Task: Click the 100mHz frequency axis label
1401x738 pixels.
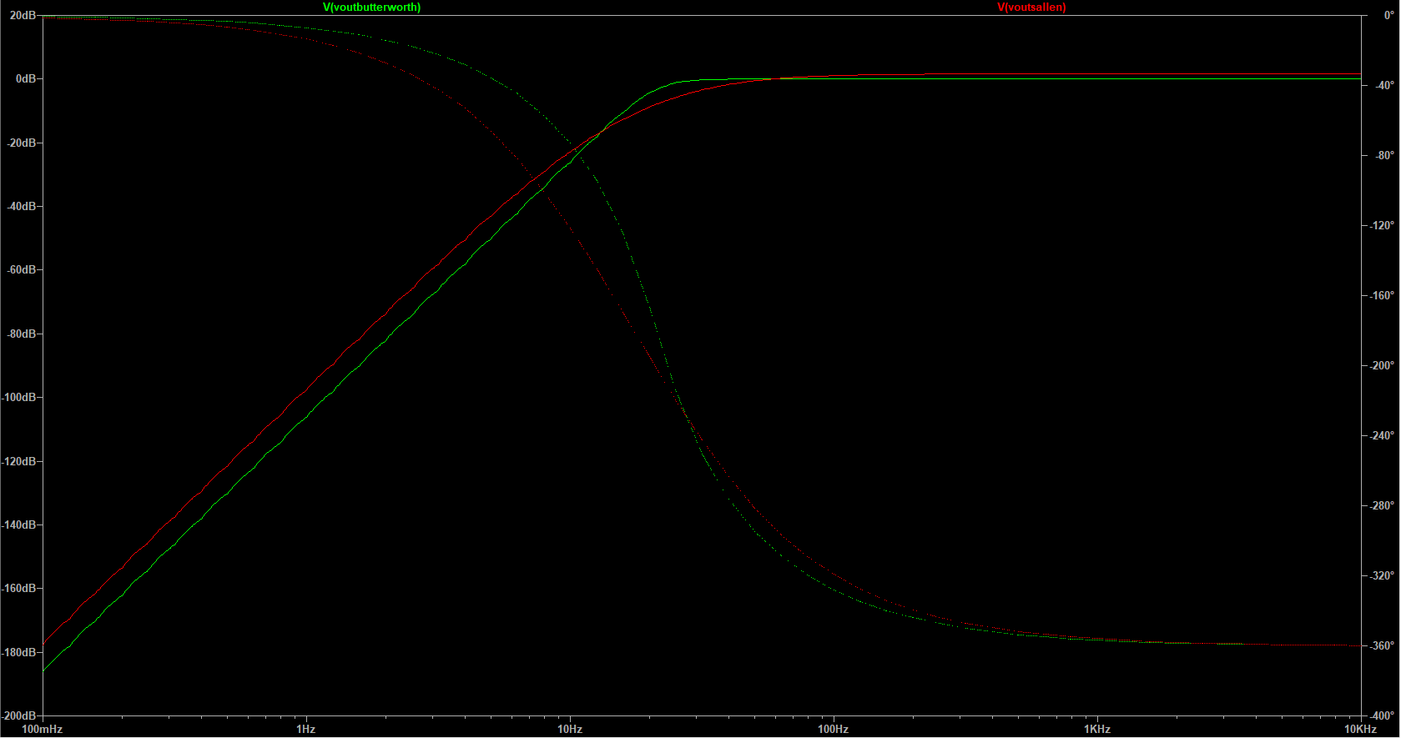Action: [42, 729]
